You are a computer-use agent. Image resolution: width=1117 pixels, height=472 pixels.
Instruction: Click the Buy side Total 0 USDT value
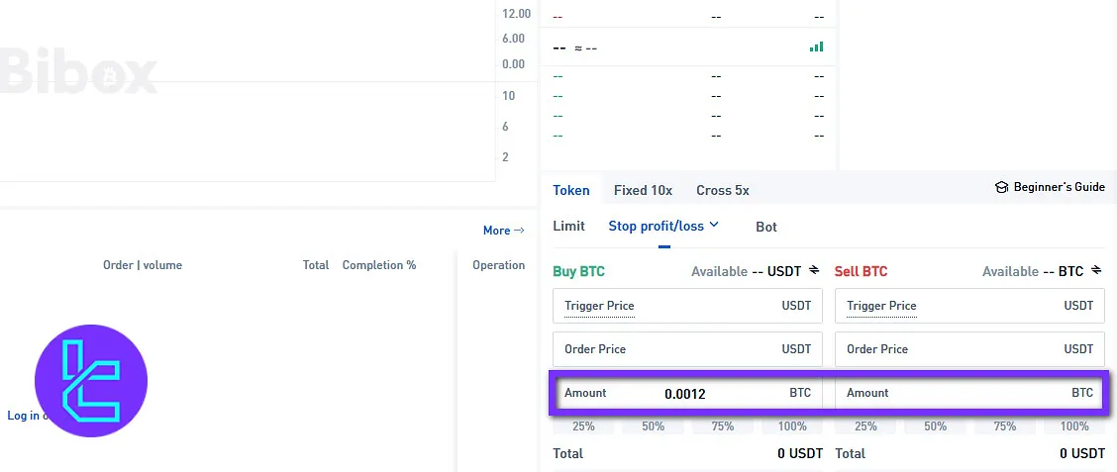(x=800, y=453)
